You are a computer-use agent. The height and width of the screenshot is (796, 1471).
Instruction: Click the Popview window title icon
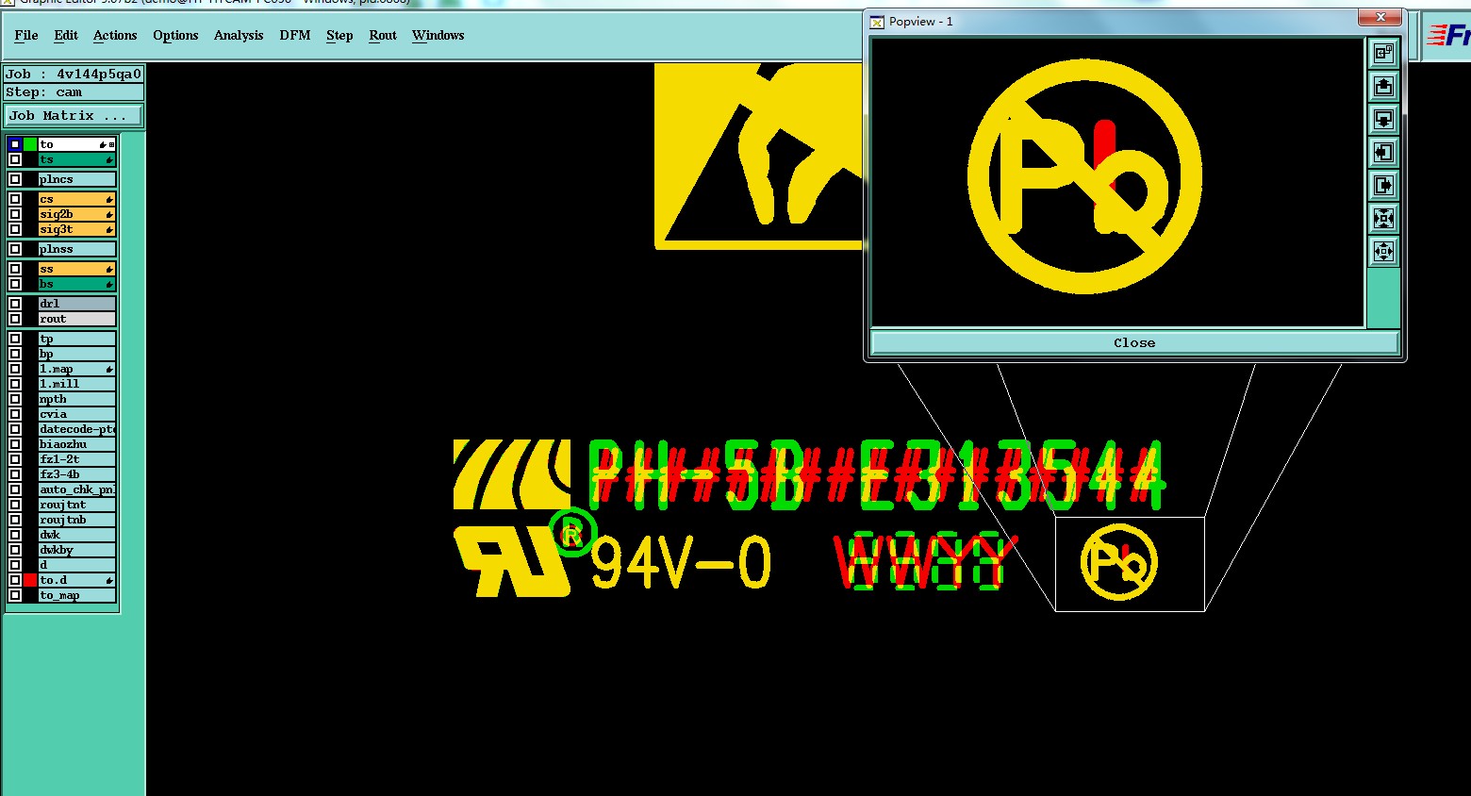877,22
